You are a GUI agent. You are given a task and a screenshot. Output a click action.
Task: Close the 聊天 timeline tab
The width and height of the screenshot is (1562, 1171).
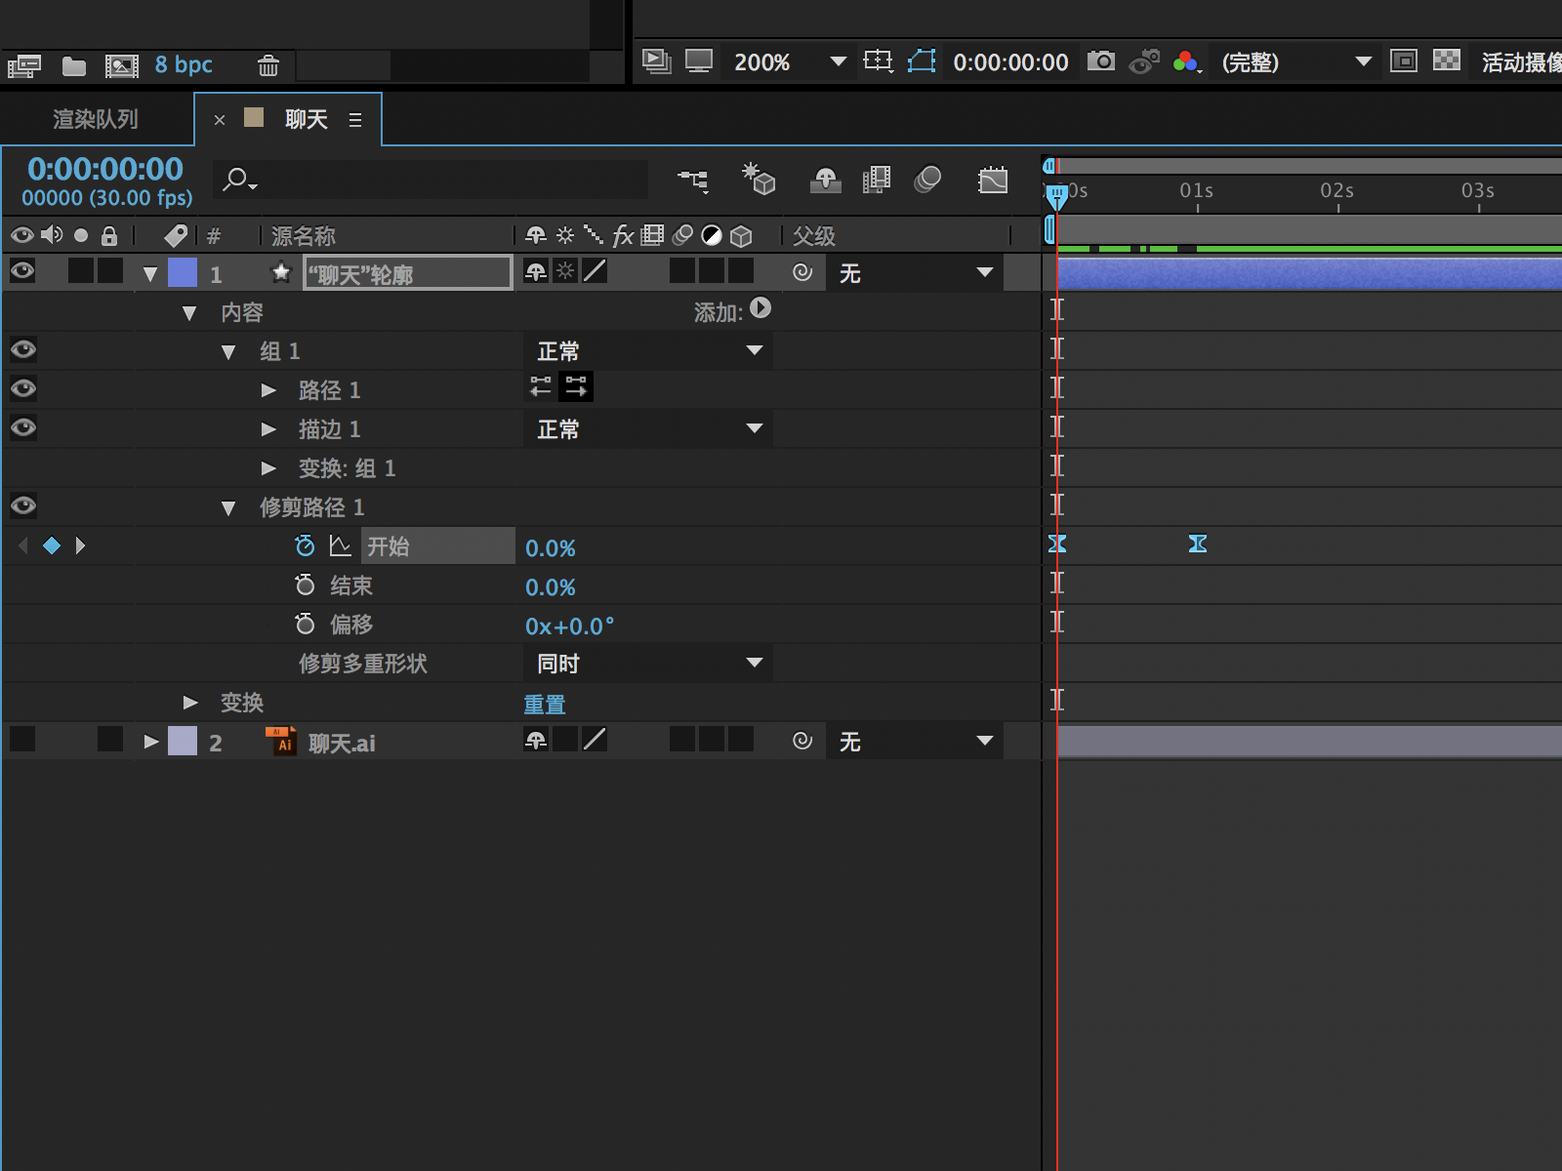220,120
